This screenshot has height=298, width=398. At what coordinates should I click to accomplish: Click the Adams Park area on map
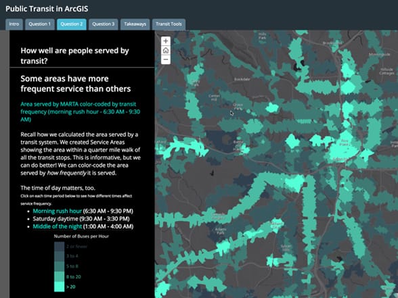pos(221,231)
